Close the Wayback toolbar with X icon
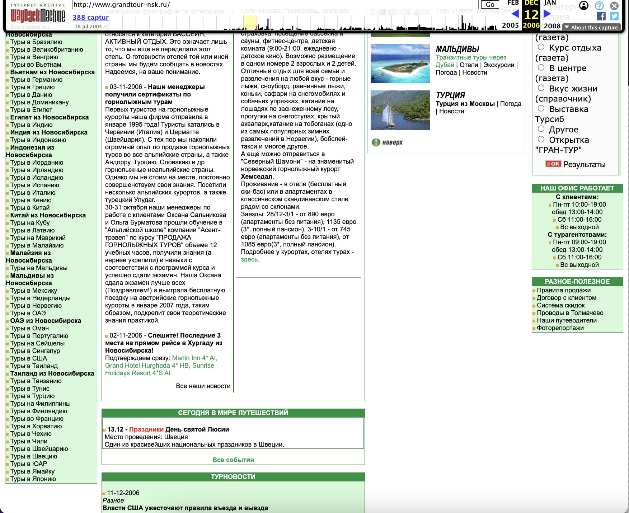Image resolution: width=629 pixels, height=513 pixels. point(615,5)
